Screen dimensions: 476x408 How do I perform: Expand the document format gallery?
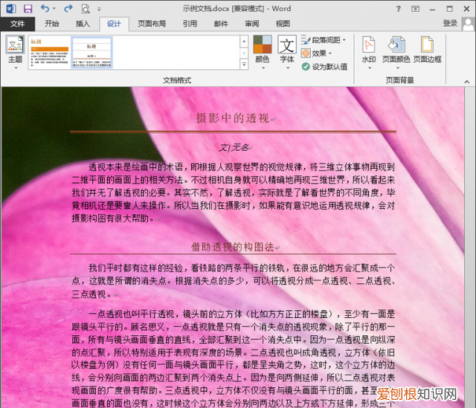click(x=244, y=64)
